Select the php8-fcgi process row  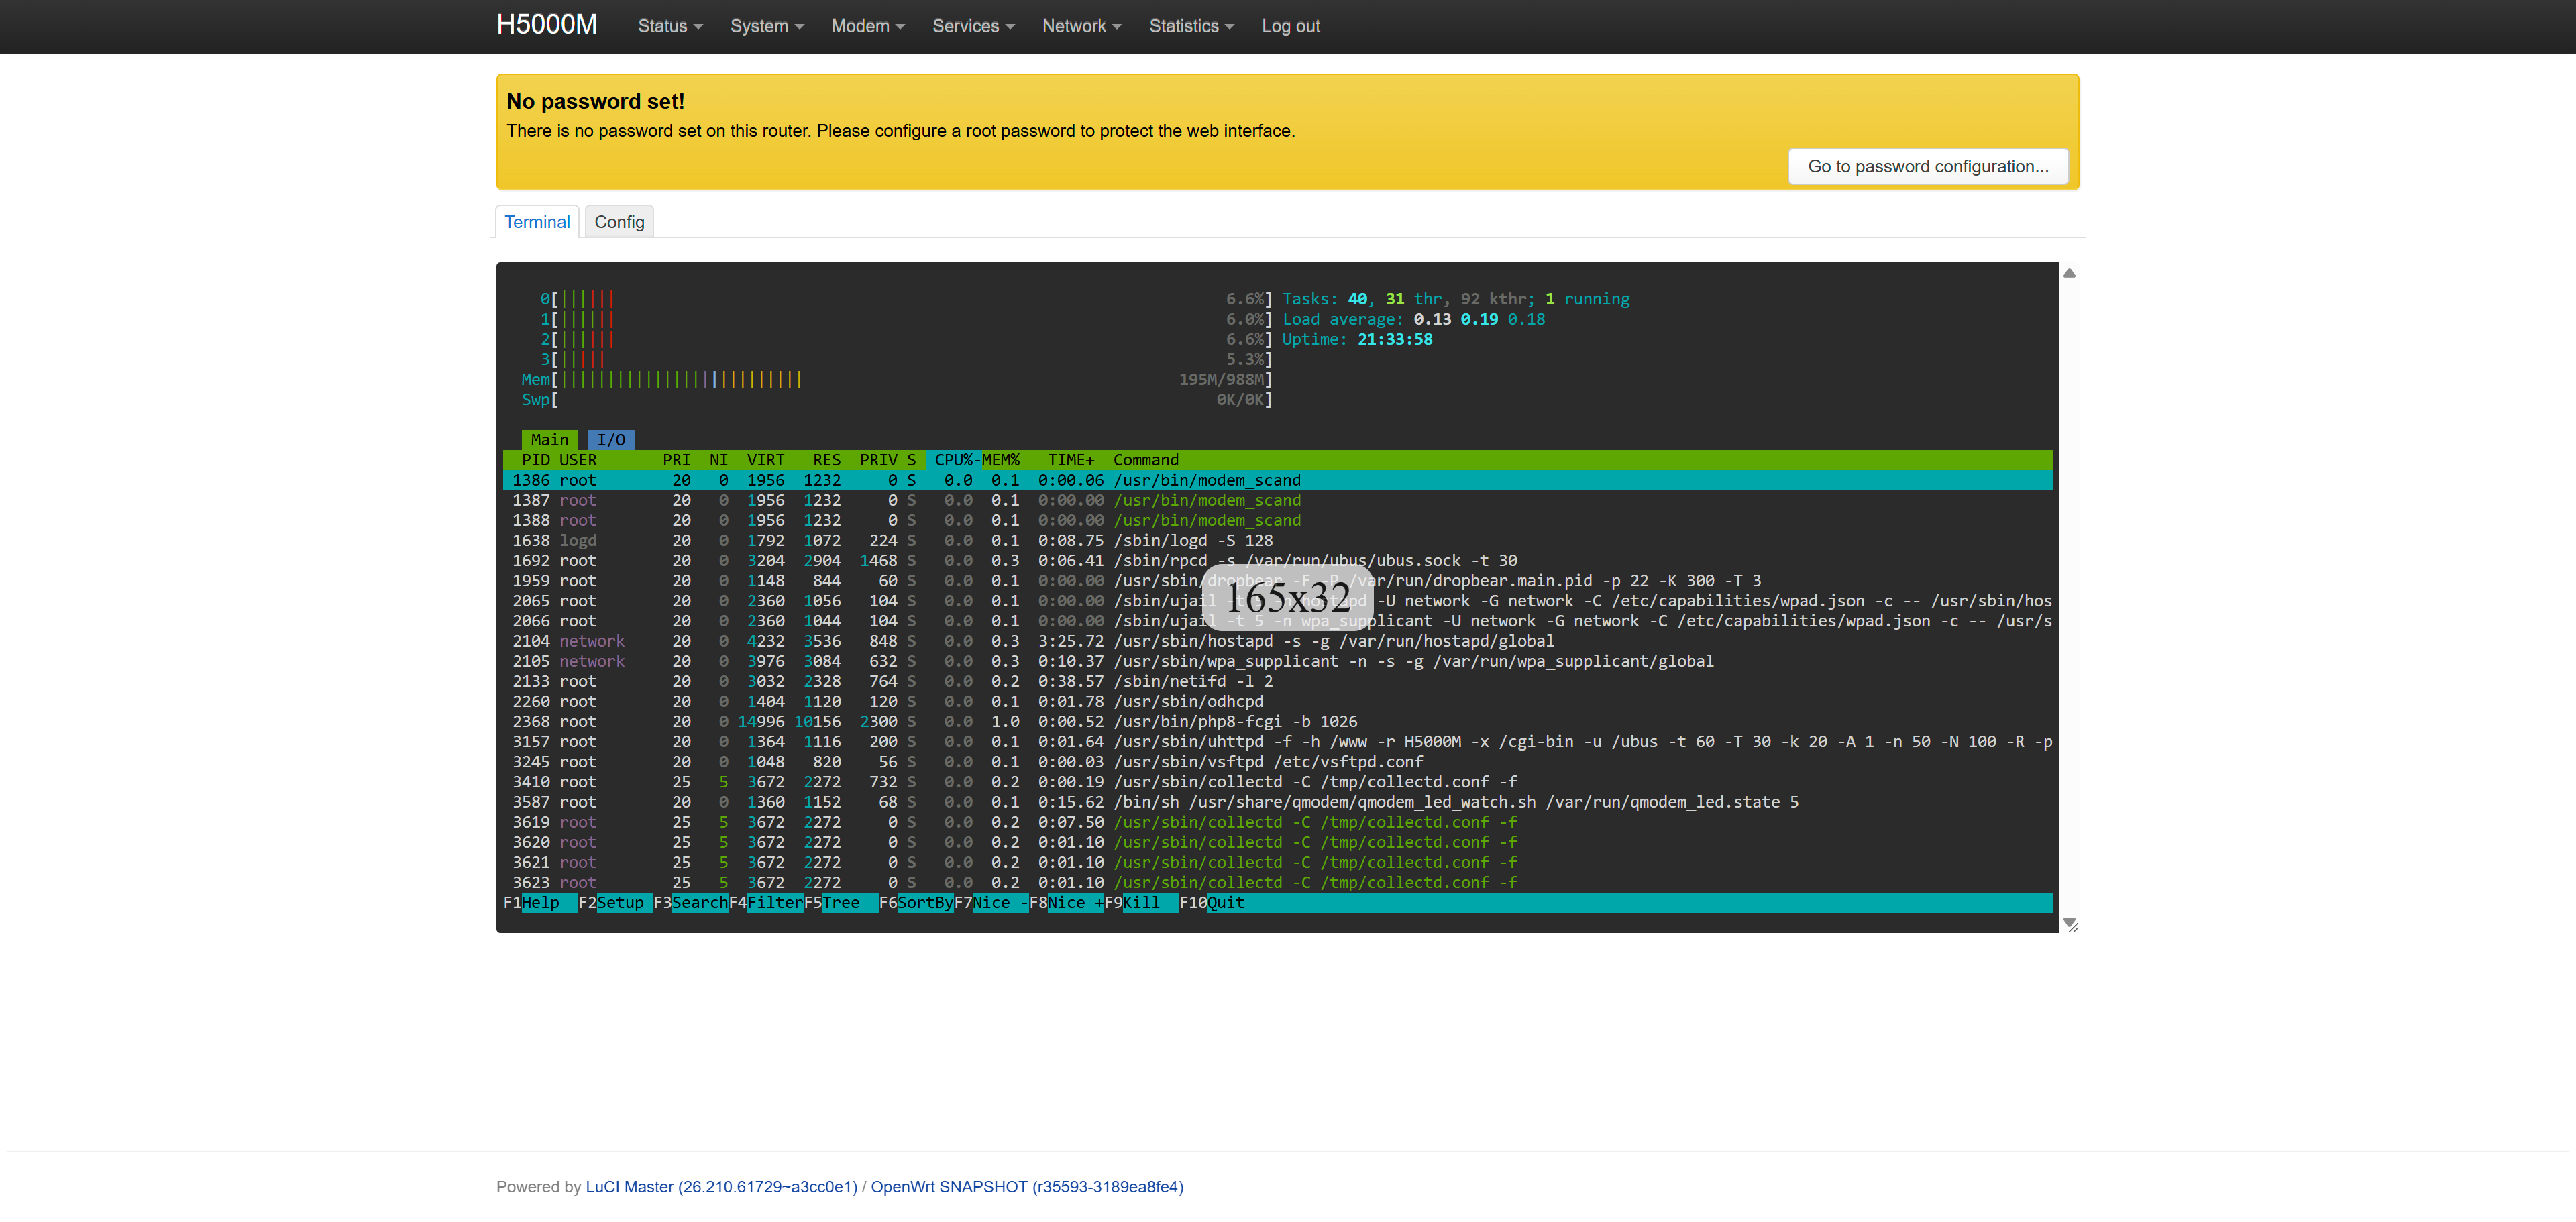tap(1277, 721)
